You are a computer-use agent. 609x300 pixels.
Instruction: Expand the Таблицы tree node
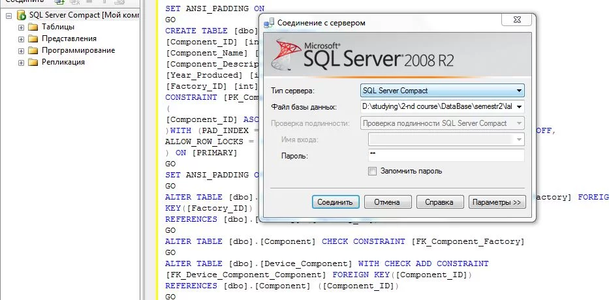21,27
